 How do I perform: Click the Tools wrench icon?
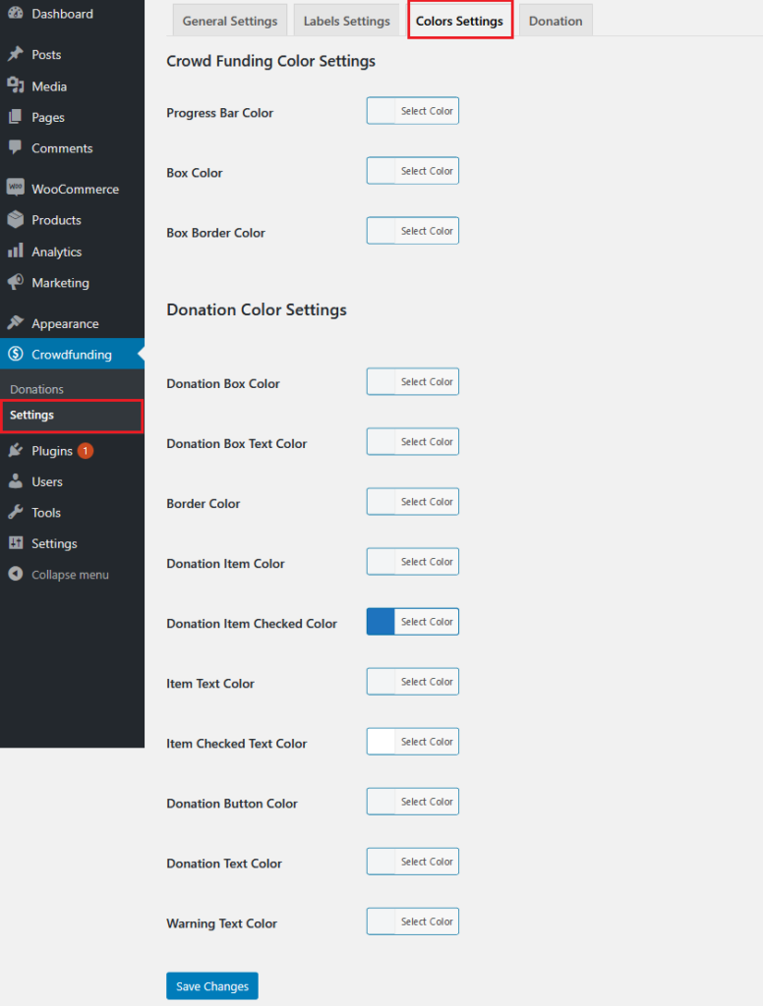[16, 512]
